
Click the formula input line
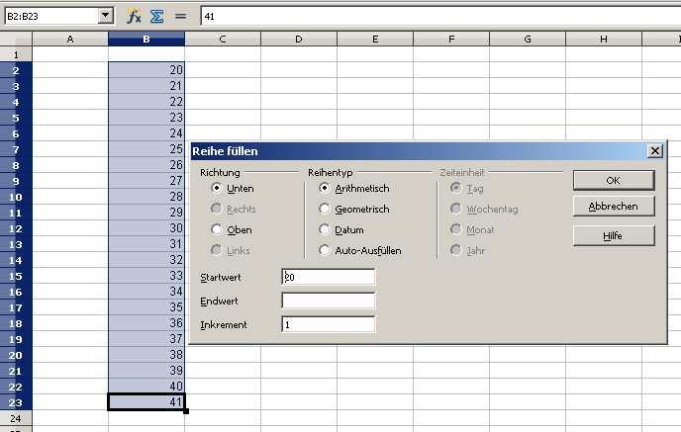tap(436, 16)
